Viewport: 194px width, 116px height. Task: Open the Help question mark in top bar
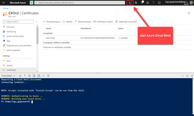tap(153, 3)
